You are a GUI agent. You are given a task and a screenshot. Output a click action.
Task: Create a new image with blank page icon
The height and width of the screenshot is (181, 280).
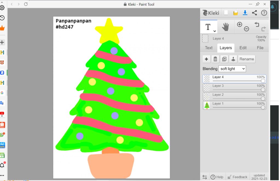tap(226, 13)
